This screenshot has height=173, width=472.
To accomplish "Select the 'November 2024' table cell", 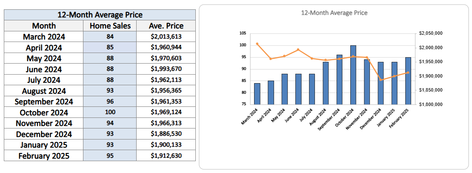I will [44, 123].
